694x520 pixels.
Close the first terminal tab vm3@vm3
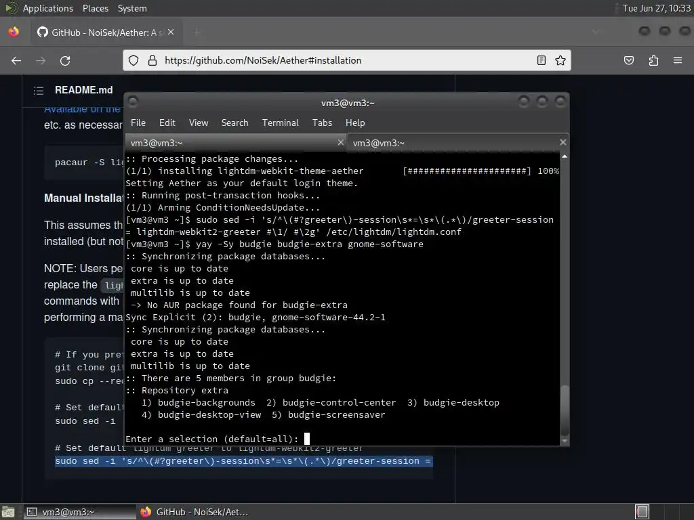tap(340, 142)
